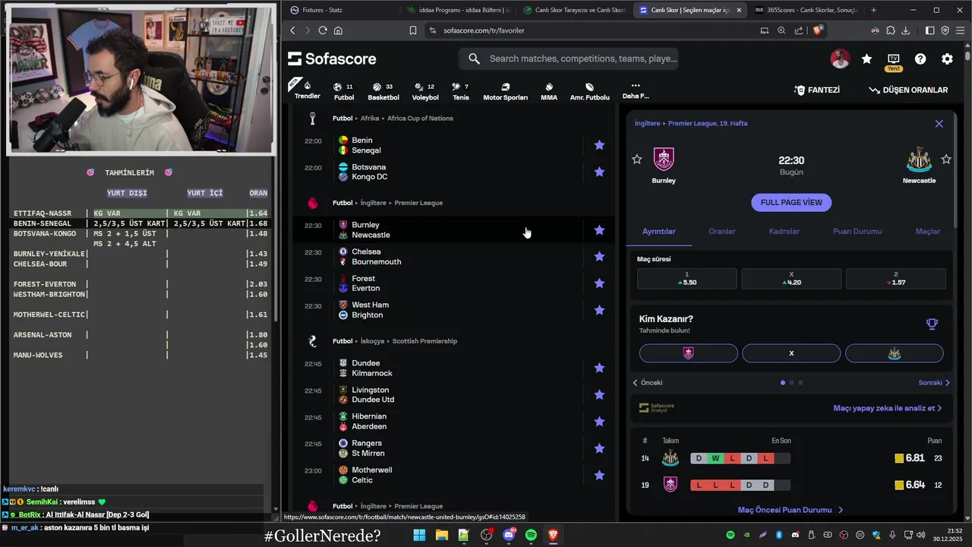Open the FANTEZİ link
The width and height of the screenshot is (972, 547).
pyautogui.click(x=817, y=90)
